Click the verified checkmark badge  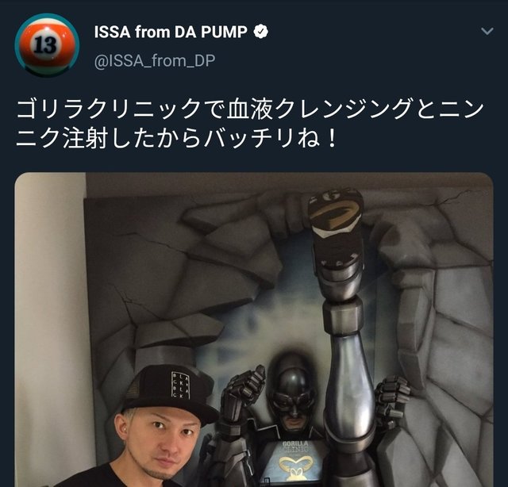click(x=261, y=32)
